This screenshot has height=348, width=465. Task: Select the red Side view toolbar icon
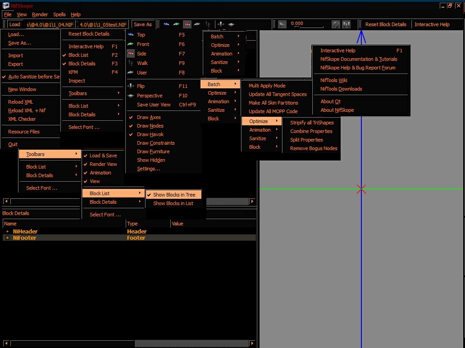187,24
